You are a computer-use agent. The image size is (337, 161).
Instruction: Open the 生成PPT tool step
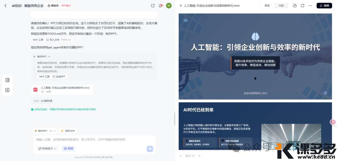[59, 76]
